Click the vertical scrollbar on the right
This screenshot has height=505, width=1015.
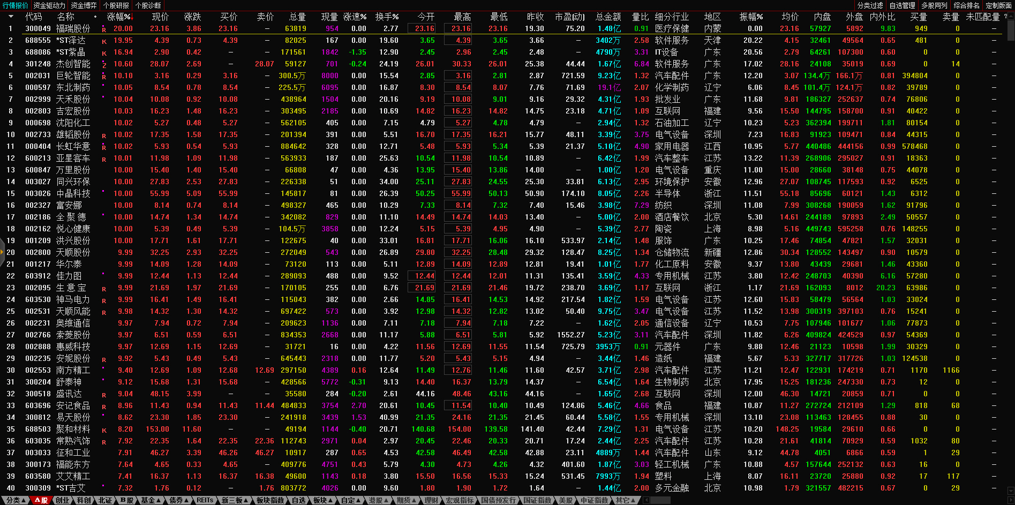pyautogui.click(x=1011, y=32)
